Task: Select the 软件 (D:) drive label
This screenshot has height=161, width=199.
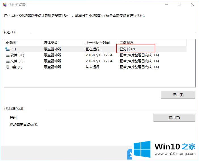Action: (x=17, y=55)
